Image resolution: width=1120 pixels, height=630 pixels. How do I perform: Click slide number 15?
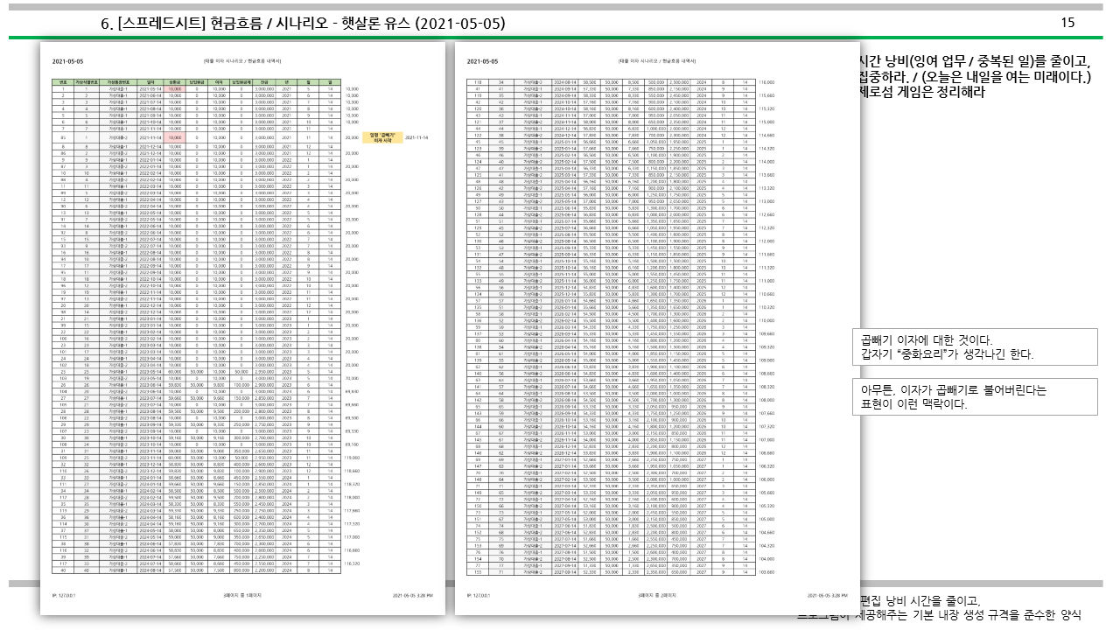[x=1067, y=22]
